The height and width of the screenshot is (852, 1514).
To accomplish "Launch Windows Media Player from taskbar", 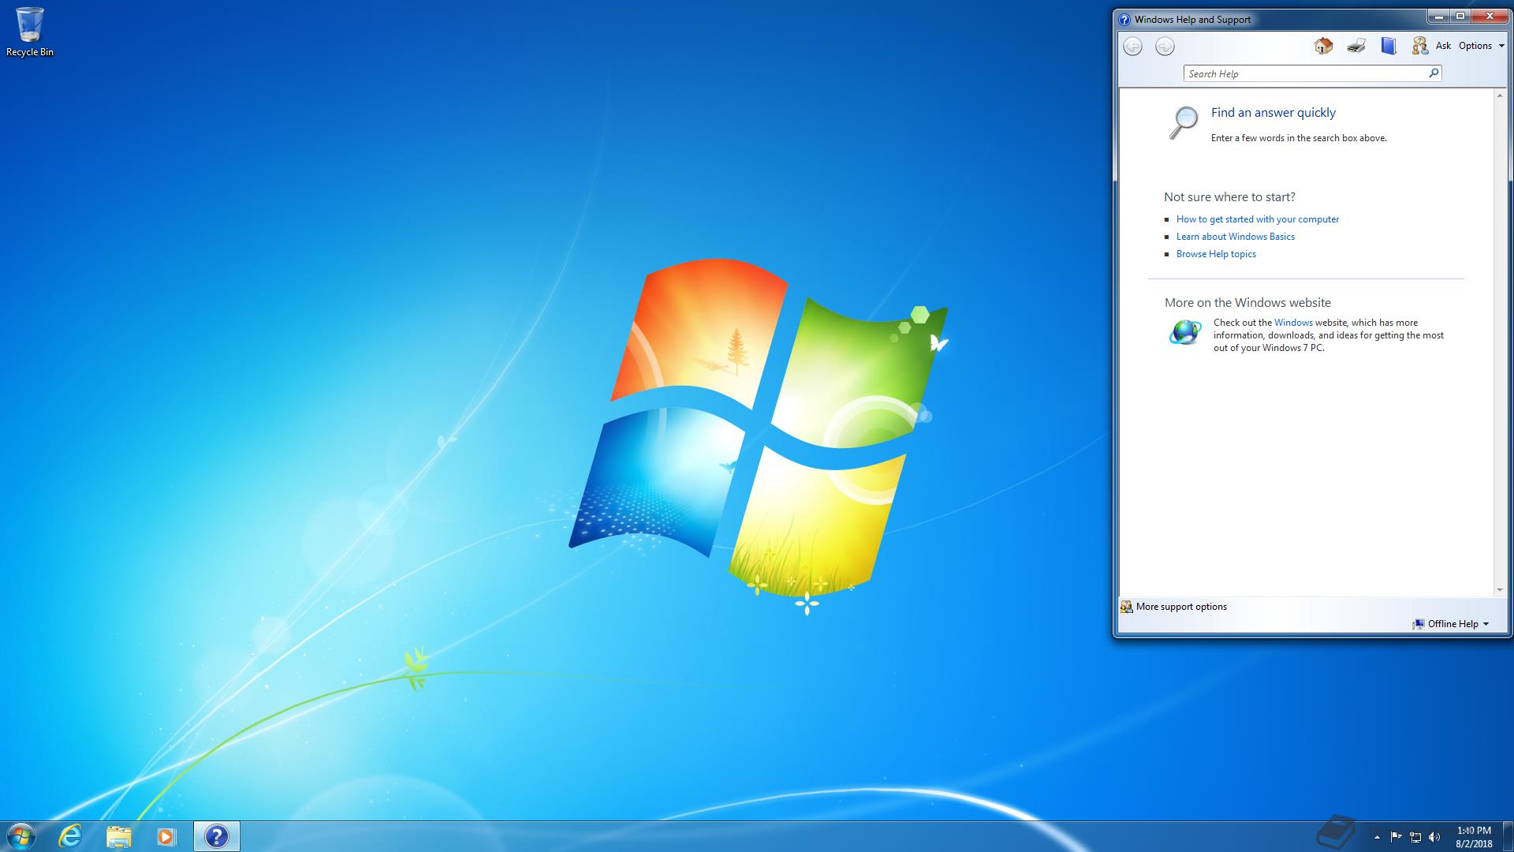I will [166, 836].
